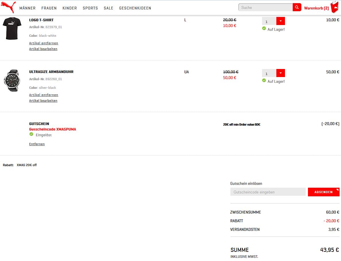Click the 'Color: silver-black' text
The height and width of the screenshot is (261, 341).
[x=43, y=88]
